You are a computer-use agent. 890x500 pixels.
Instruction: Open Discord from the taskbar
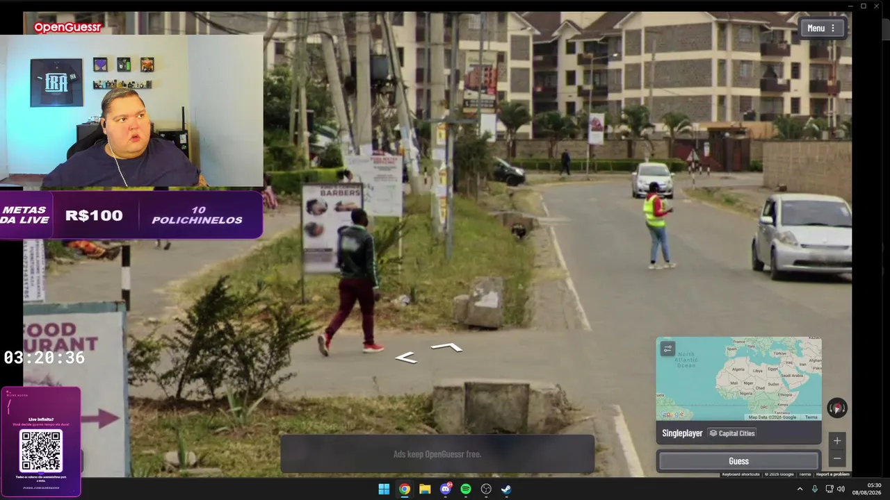446,489
